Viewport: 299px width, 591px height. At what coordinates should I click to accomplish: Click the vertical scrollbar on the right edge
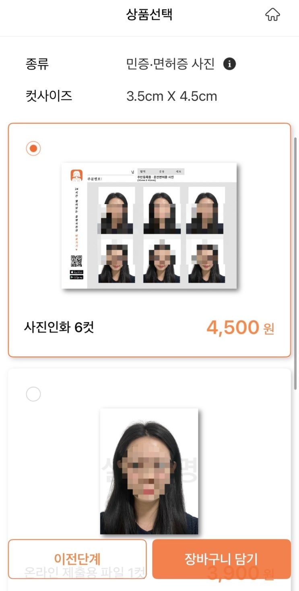coord(296,264)
